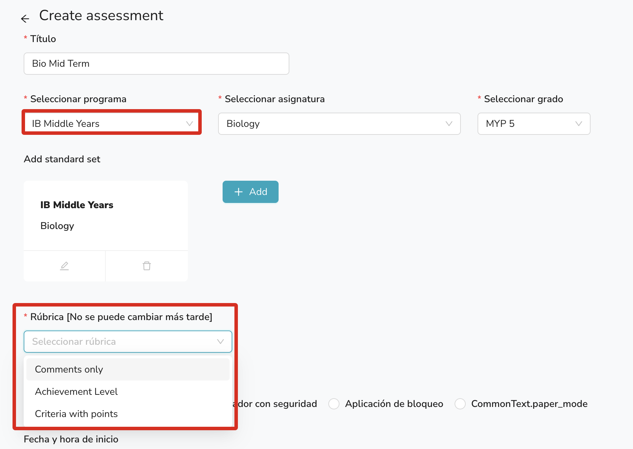Open the Seleccionar grado dropdown showing MYP 5
Image resolution: width=633 pixels, height=449 pixels.
tap(529, 124)
